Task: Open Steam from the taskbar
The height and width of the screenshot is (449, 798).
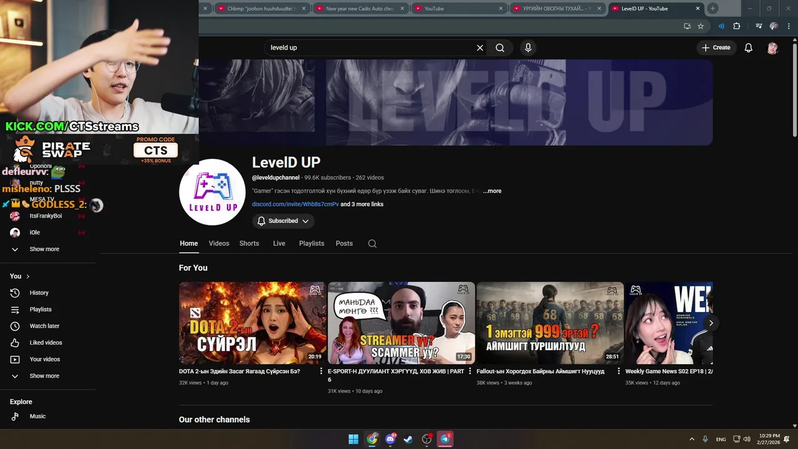Action: [x=408, y=439]
